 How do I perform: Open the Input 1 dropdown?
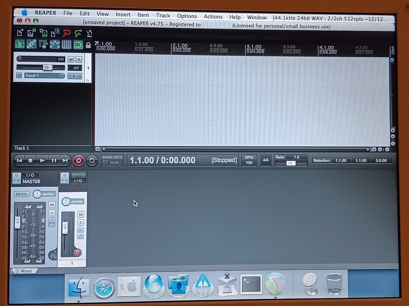pyautogui.click(x=44, y=76)
